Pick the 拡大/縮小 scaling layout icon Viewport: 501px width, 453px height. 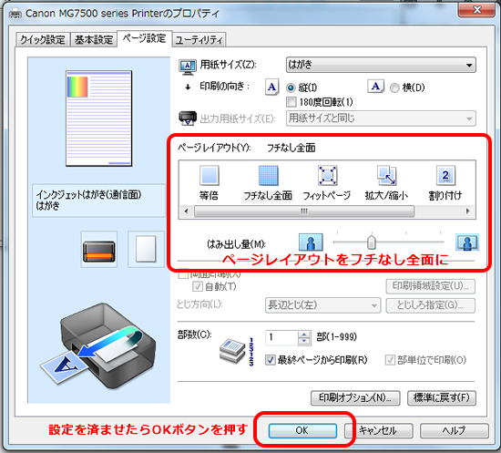[386, 176]
